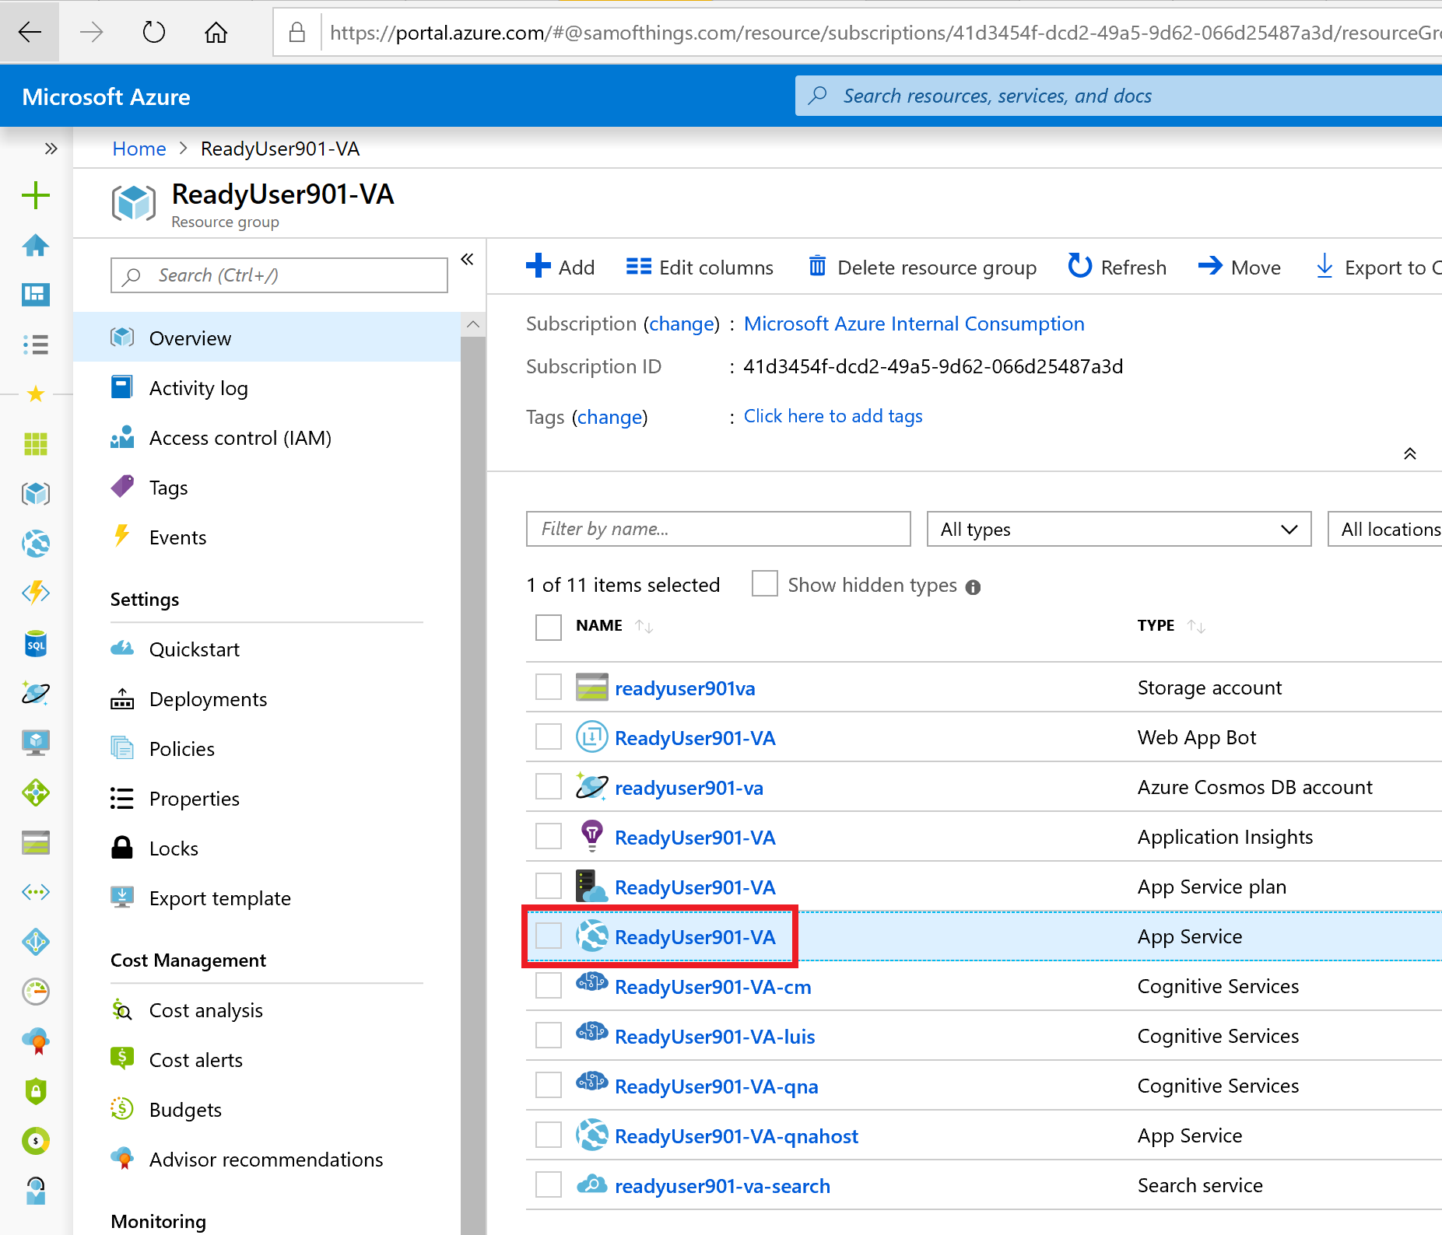
Task: Open Advisor icon in left sidebar
Action: [36, 1041]
